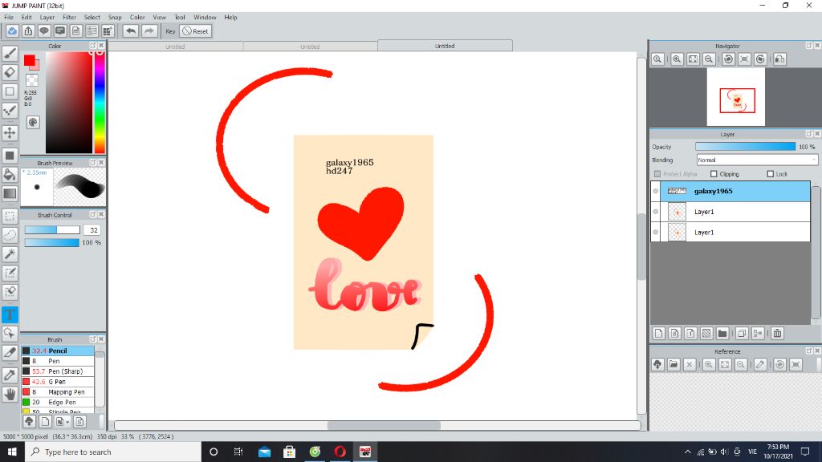Select the Eraser tool

[x=10, y=72]
